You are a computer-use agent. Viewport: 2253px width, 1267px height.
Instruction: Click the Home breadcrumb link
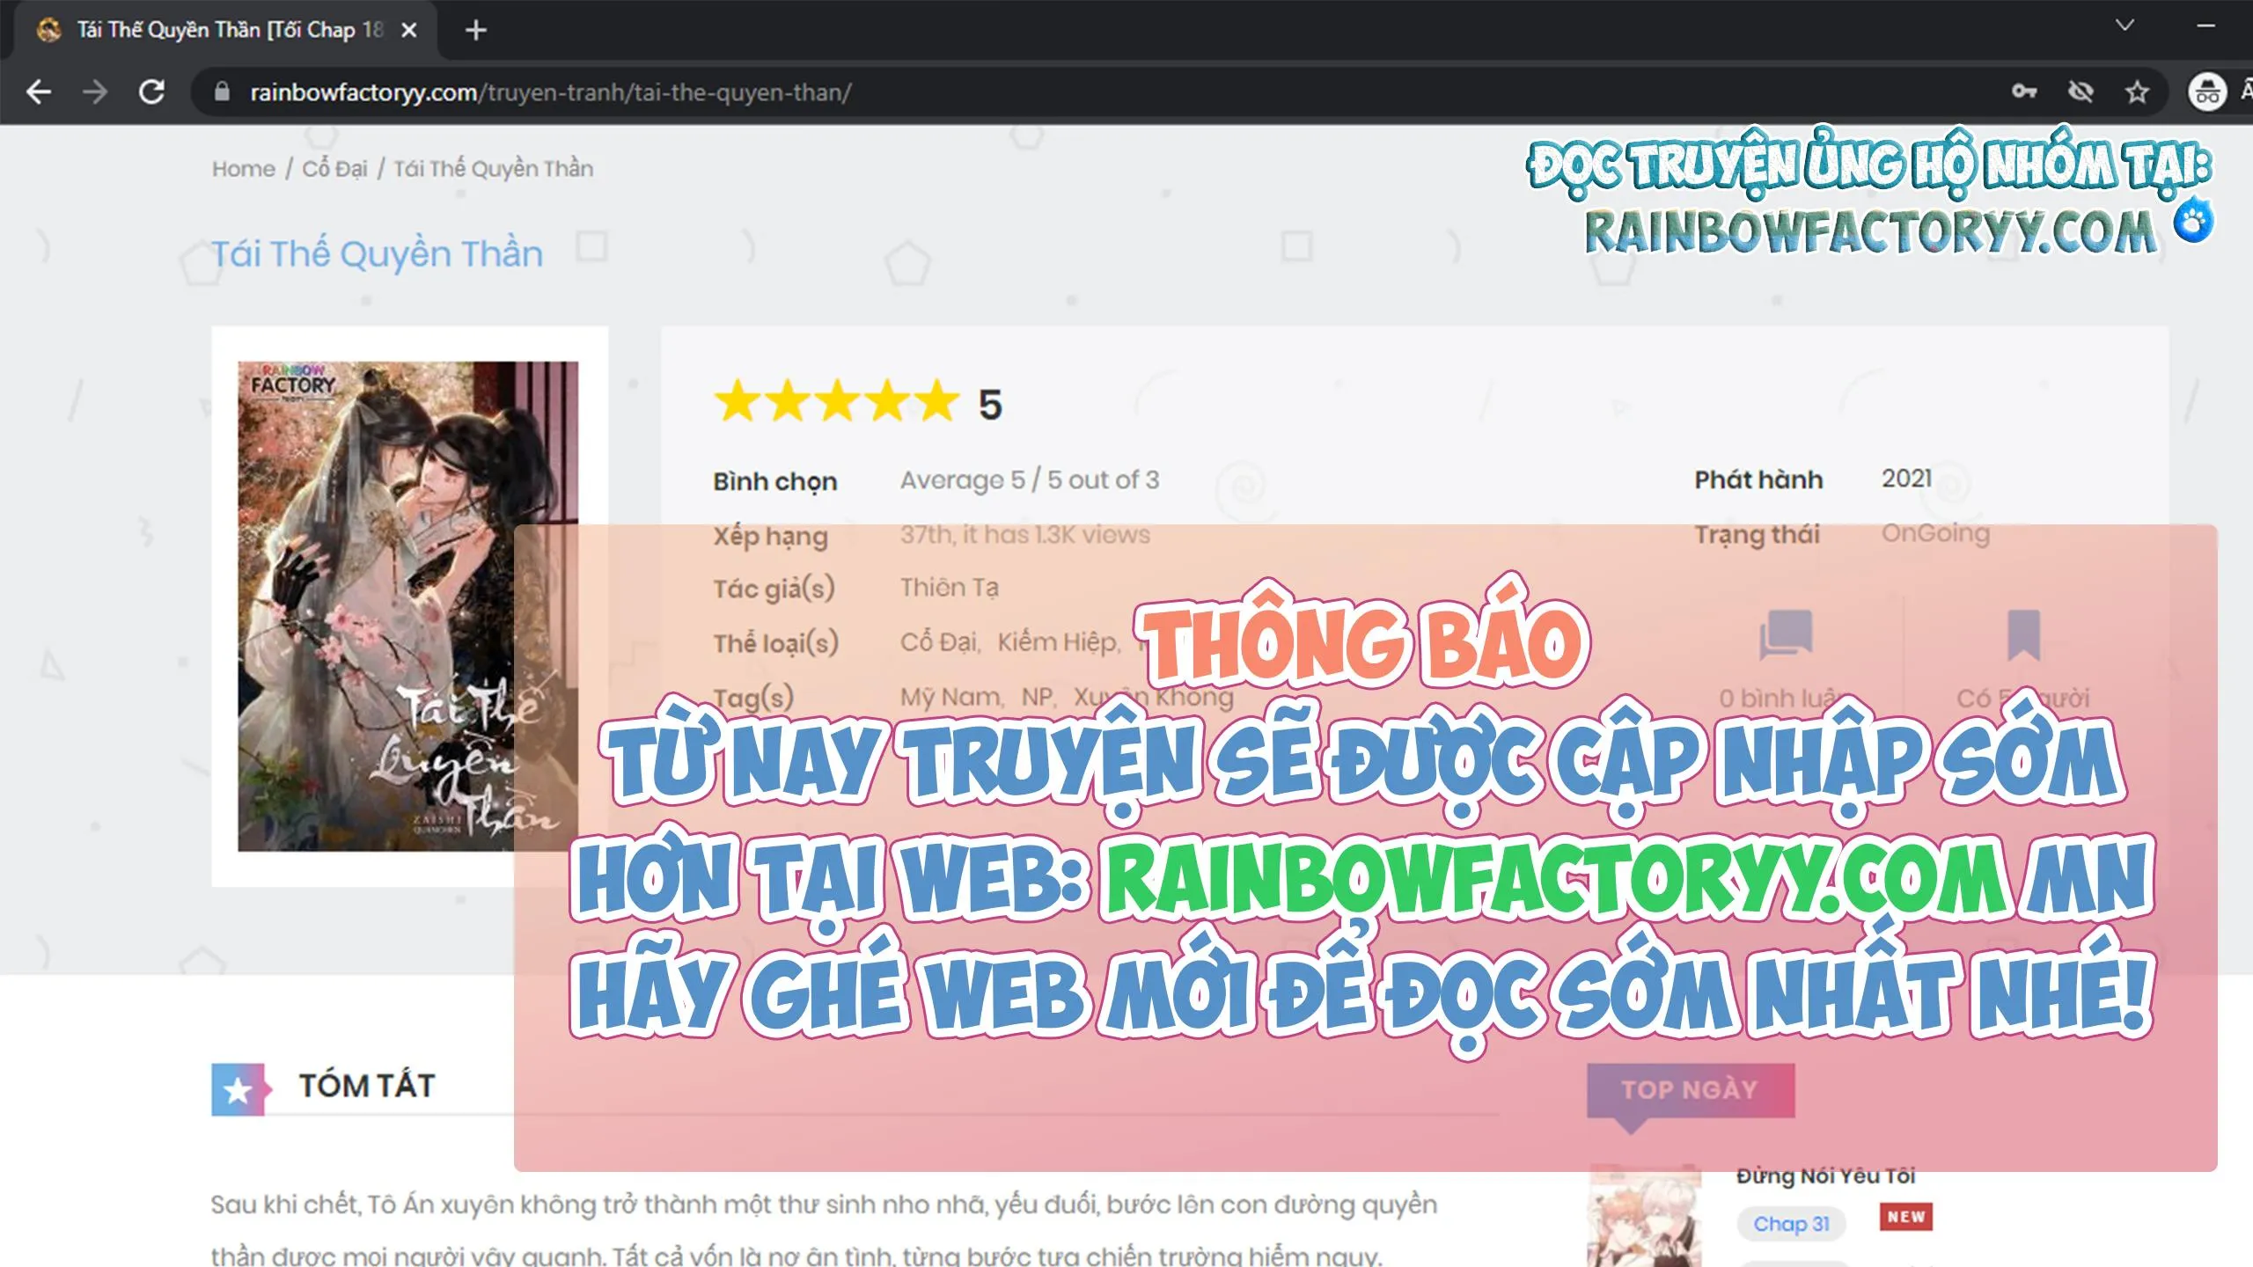[244, 168]
